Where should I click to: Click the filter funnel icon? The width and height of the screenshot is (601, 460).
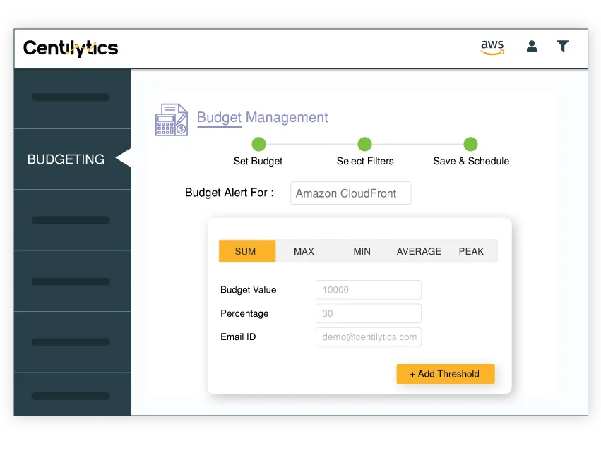(x=563, y=46)
